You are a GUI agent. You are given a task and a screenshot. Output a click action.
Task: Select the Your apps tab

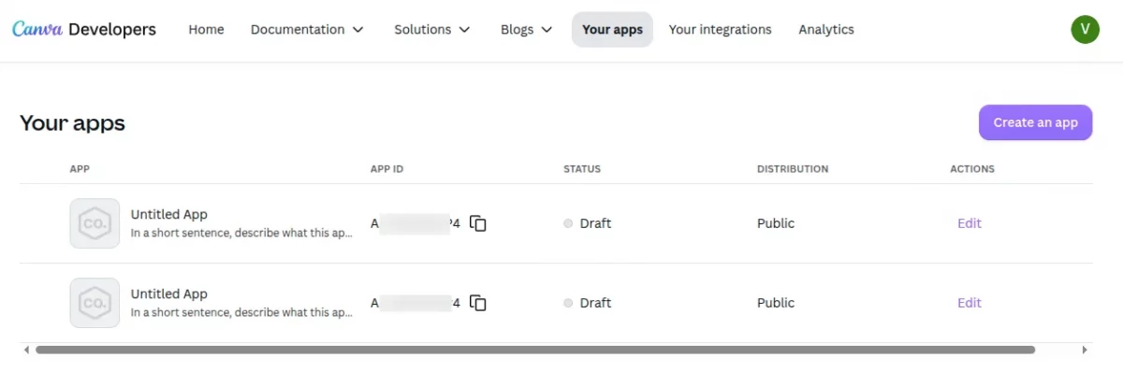click(x=612, y=29)
